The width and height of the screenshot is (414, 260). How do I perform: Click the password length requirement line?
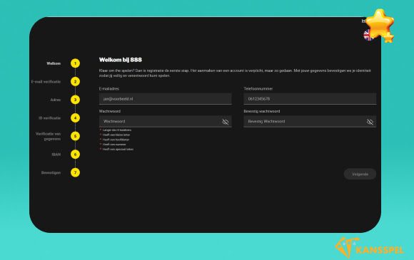point(116,130)
